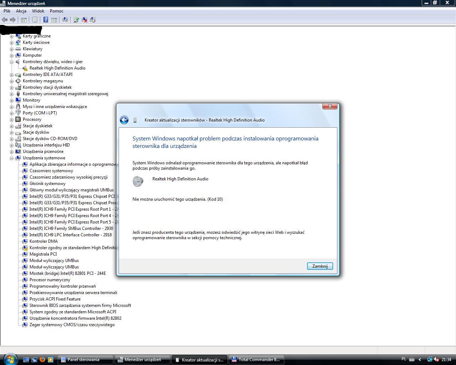Select Kontroler DMA in the tree
This screenshot has height=365, width=456.
coord(43,241)
